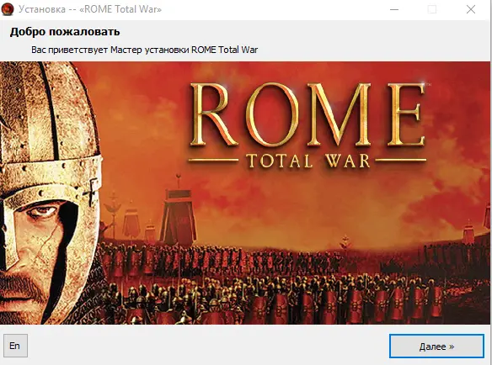Click the golden ROME logo lettering
Image resolution: width=492 pixels, height=365 pixels.
click(x=307, y=115)
